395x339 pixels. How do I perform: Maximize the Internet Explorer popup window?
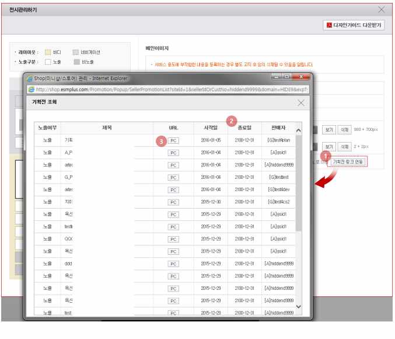[x=286, y=77]
